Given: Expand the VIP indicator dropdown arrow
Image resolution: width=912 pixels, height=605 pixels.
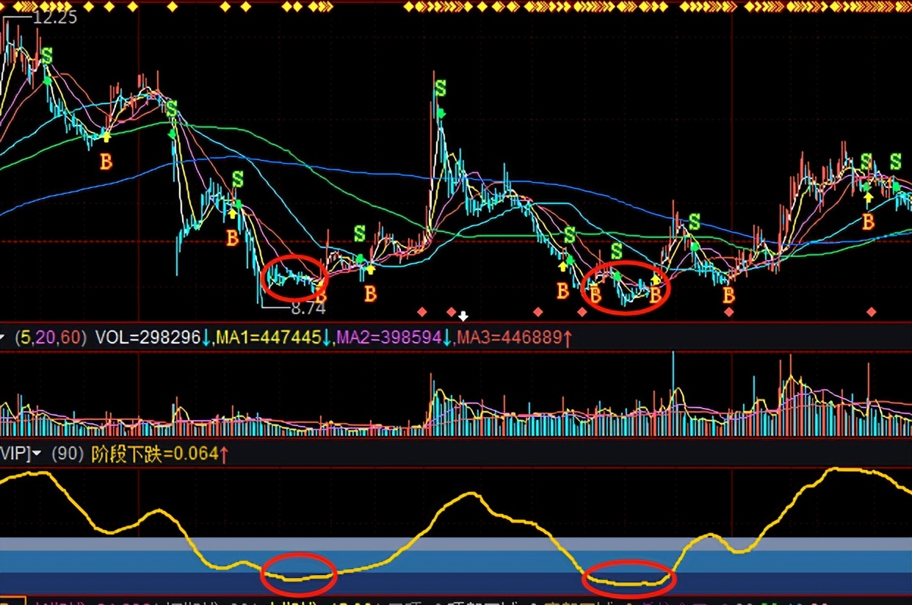Looking at the screenshot, I should (36, 454).
